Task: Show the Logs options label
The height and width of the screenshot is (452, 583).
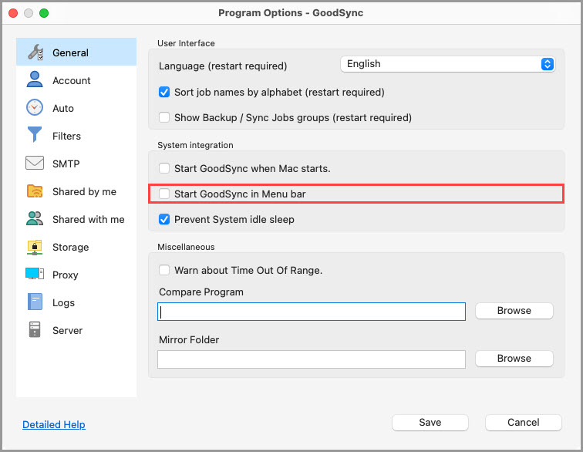Action: [63, 303]
